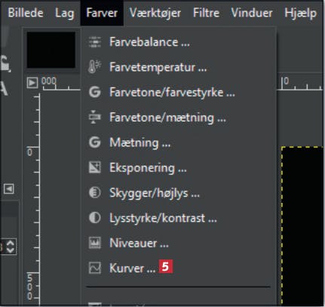325x307 pixels.
Task: Open the Billede menu
Action: [26, 13]
